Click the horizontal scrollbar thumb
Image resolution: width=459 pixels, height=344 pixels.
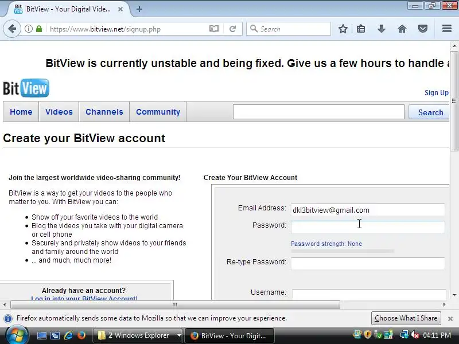pos(175,304)
